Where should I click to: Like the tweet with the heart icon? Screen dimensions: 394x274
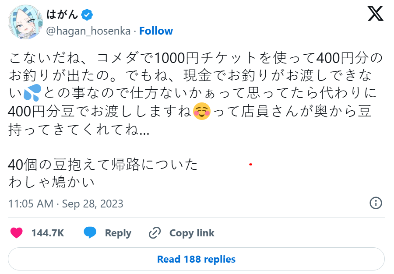[x=17, y=233]
